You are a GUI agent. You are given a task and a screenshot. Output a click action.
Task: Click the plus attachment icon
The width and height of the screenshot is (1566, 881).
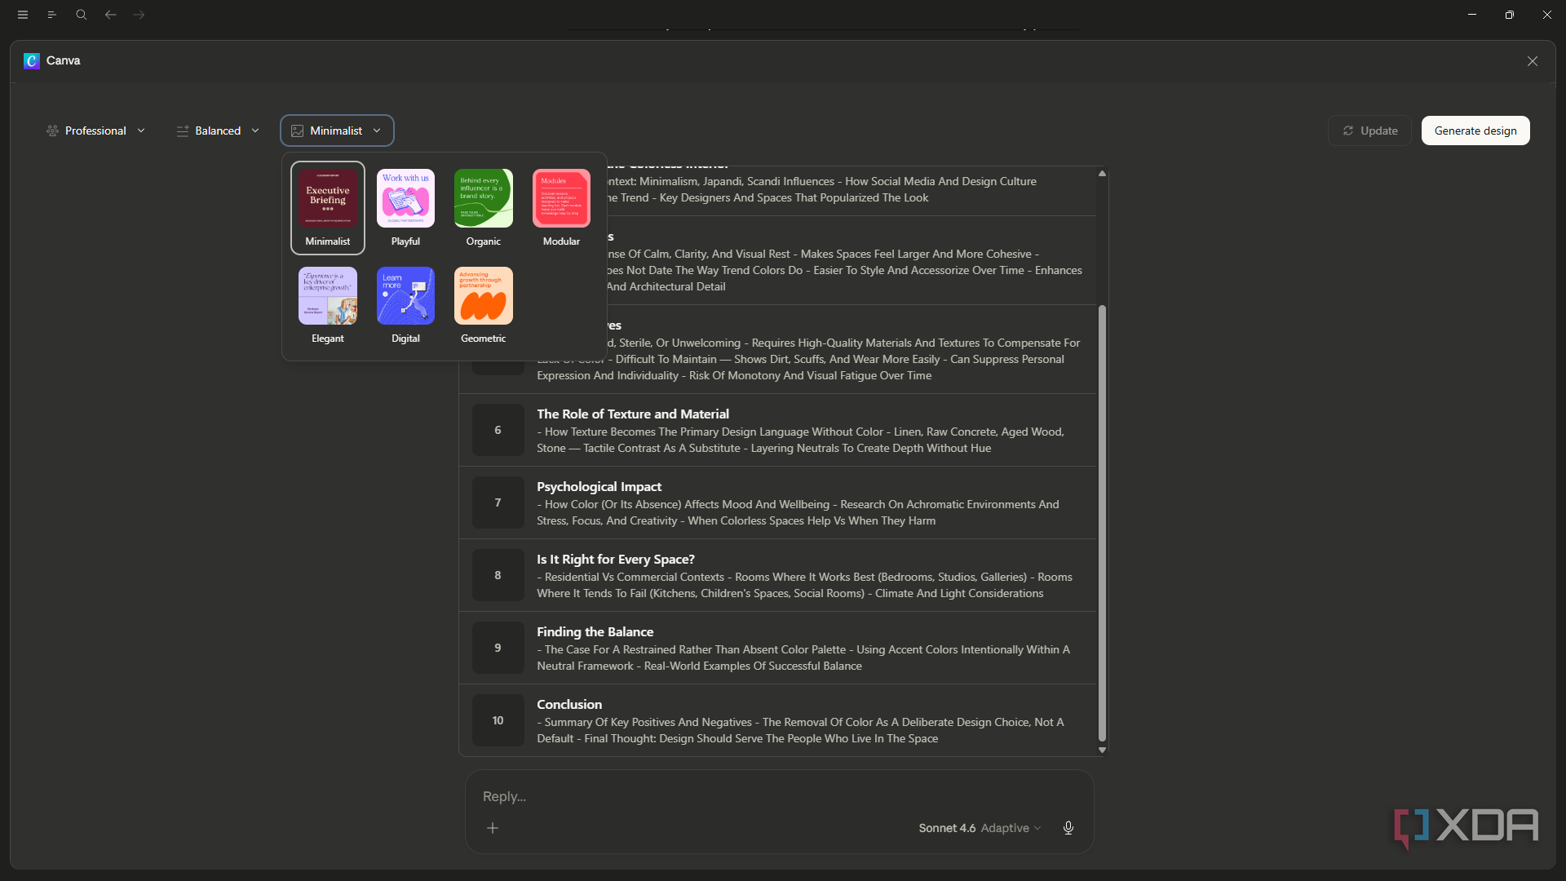[493, 828]
